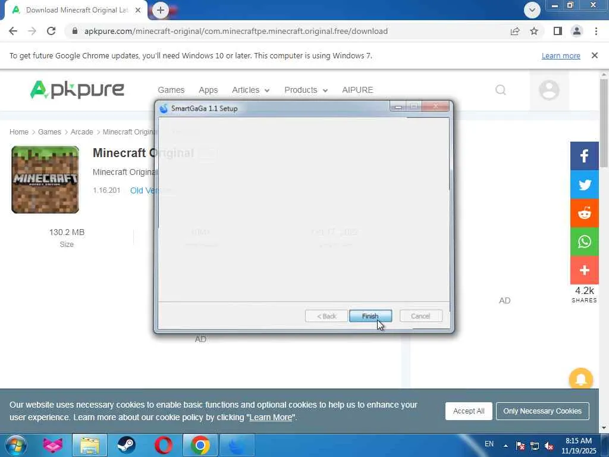Open File Explorer from the taskbar
609x457 pixels.
[90, 445]
